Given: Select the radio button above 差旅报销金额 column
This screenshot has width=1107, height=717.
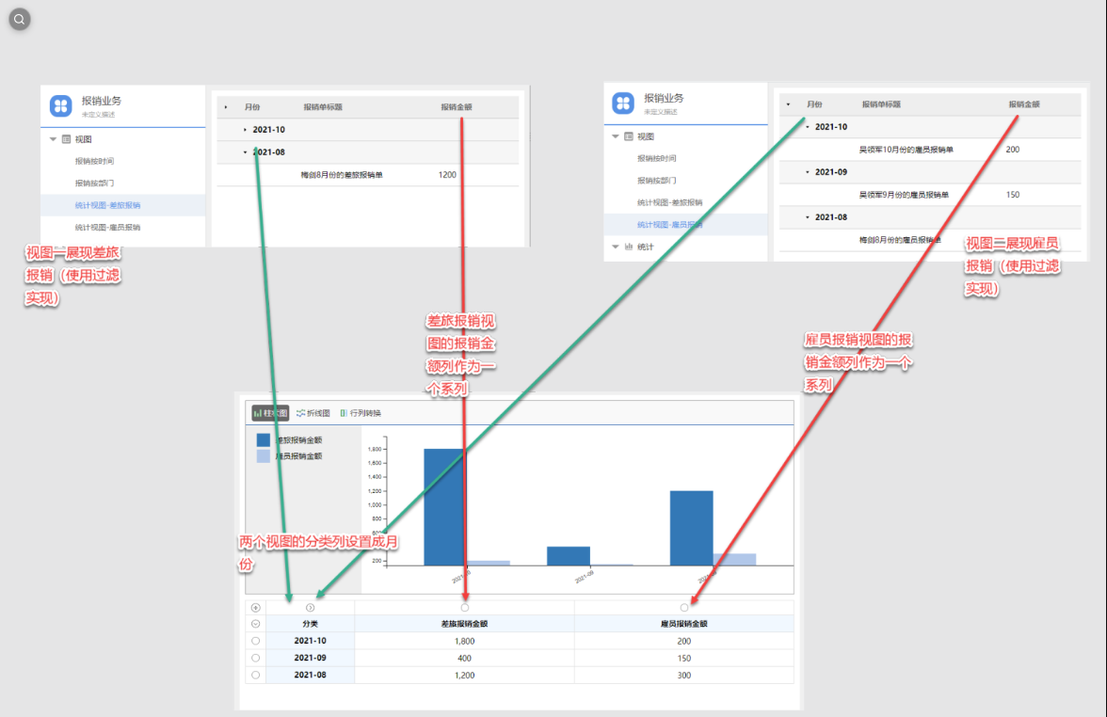Looking at the screenshot, I should pyautogui.click(x=465, y=608).
